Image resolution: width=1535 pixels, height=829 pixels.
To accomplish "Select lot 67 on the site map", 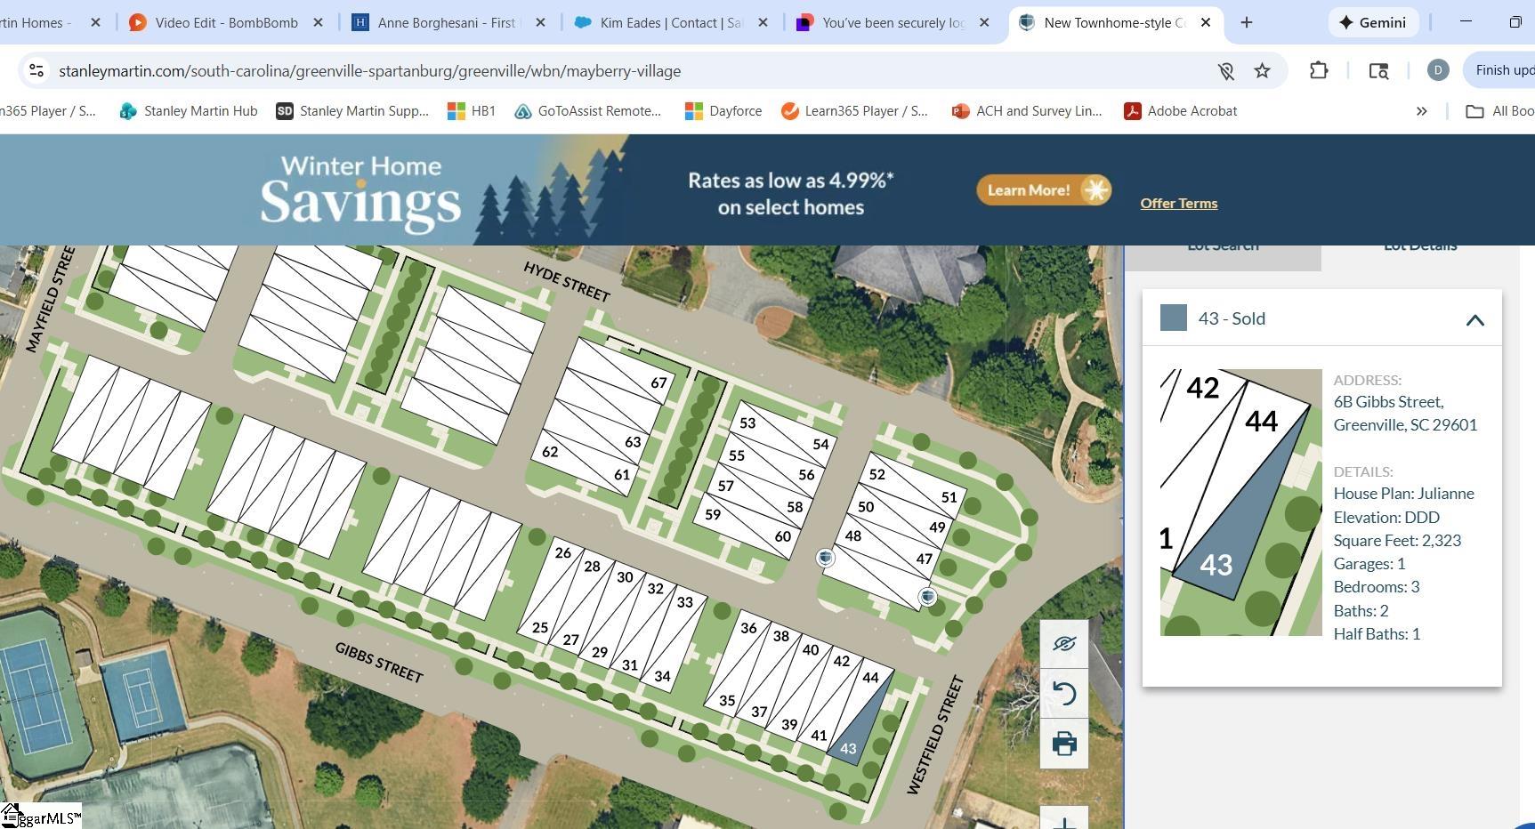I will coord(658,383).
